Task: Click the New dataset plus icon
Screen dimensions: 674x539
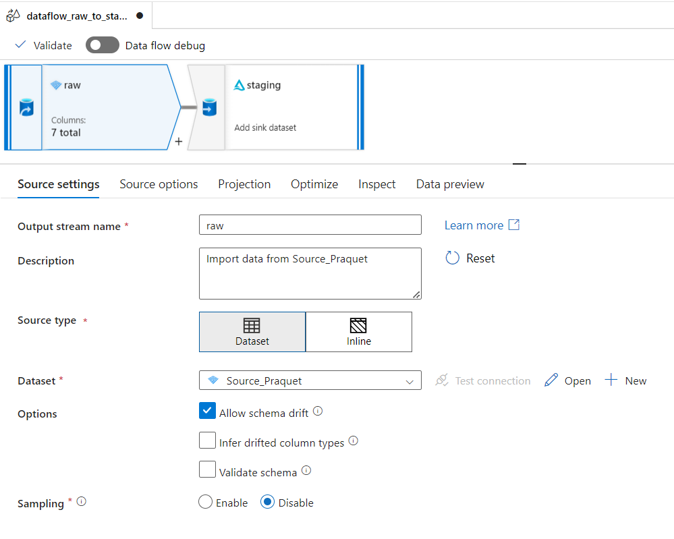Action: [x=611, y=380]
